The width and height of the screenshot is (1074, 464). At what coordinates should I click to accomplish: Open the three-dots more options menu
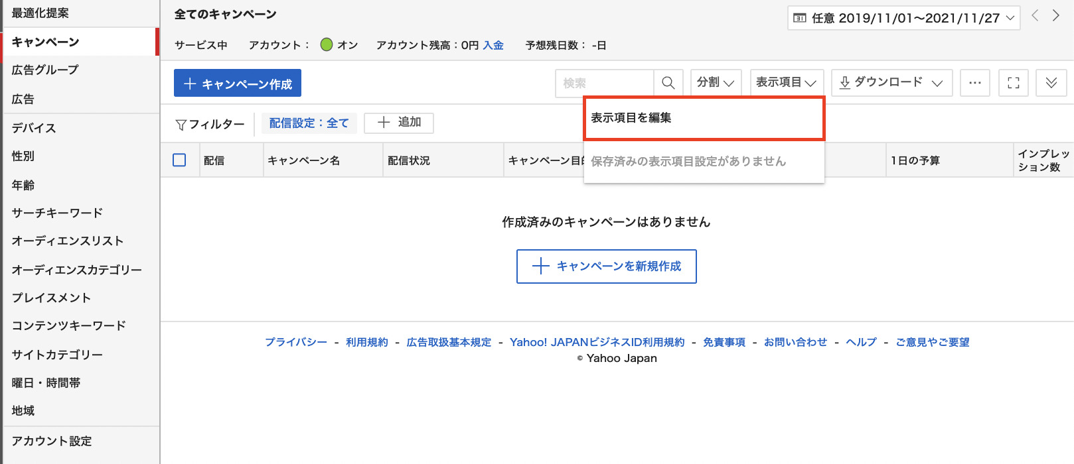tap(974, 83)
